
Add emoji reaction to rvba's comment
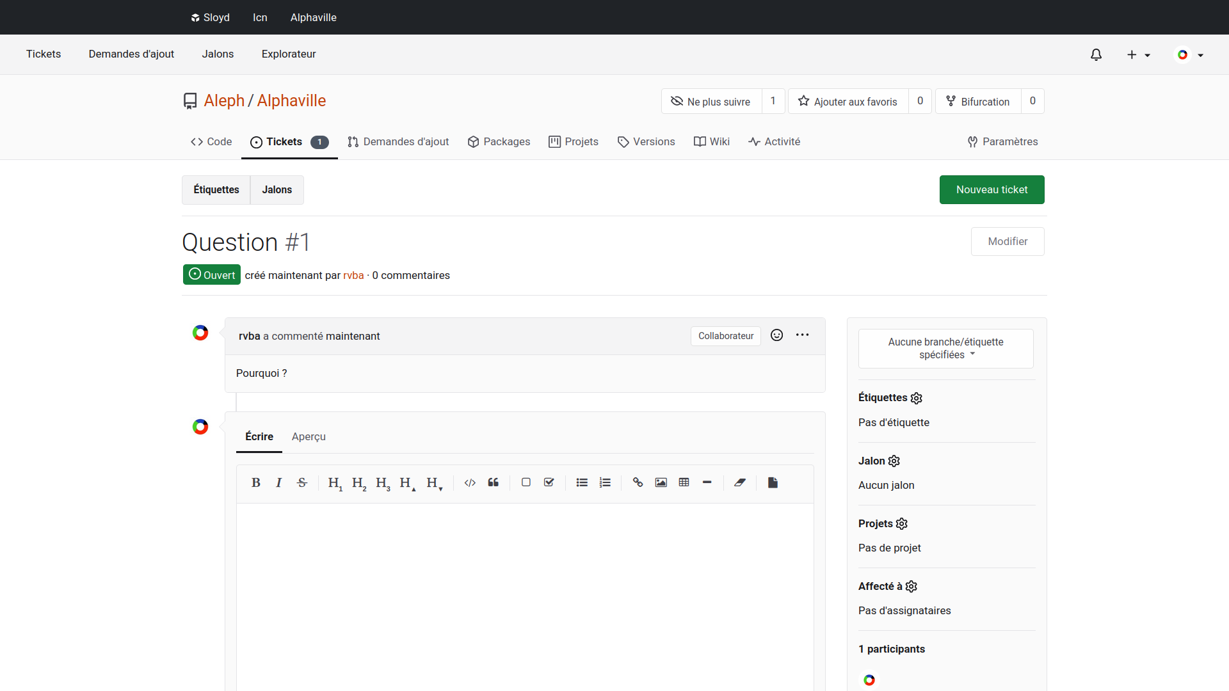tap(776, 335)
